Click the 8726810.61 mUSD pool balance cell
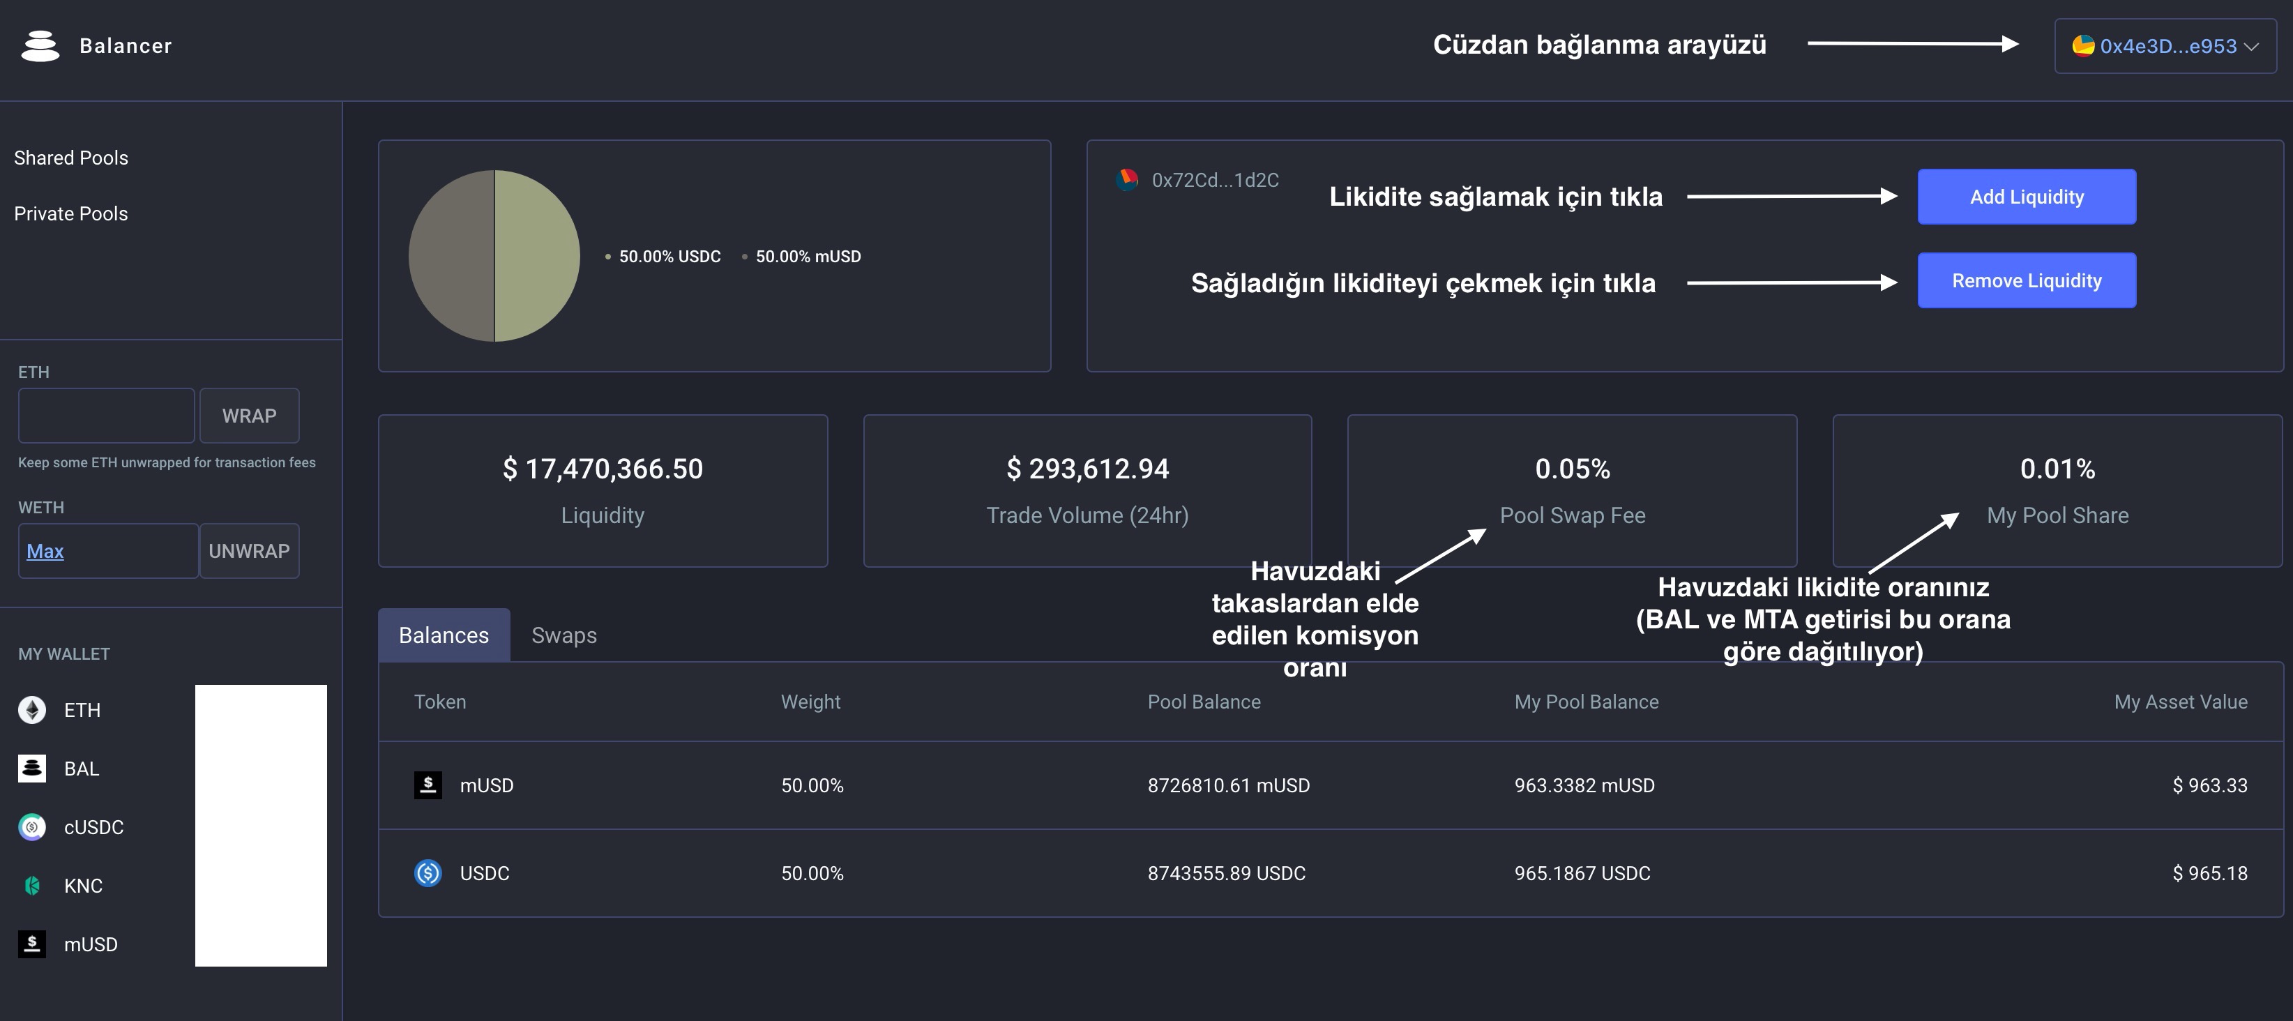The image size is (2293, 1021). [1228, 785]
